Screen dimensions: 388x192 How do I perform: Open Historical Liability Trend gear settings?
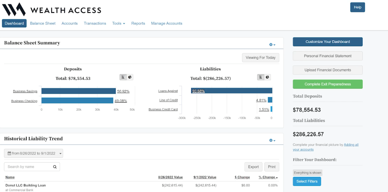pos(272,140)
